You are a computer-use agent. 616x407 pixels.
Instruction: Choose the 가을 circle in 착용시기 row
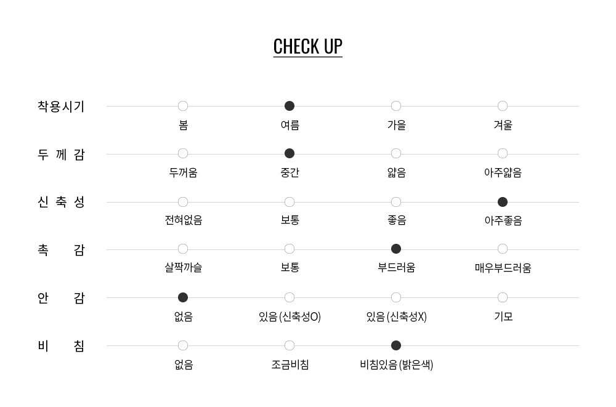coord(396,106)
